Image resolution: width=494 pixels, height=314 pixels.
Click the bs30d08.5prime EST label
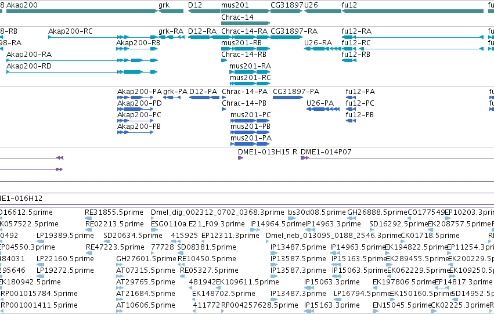click(317, 212)
